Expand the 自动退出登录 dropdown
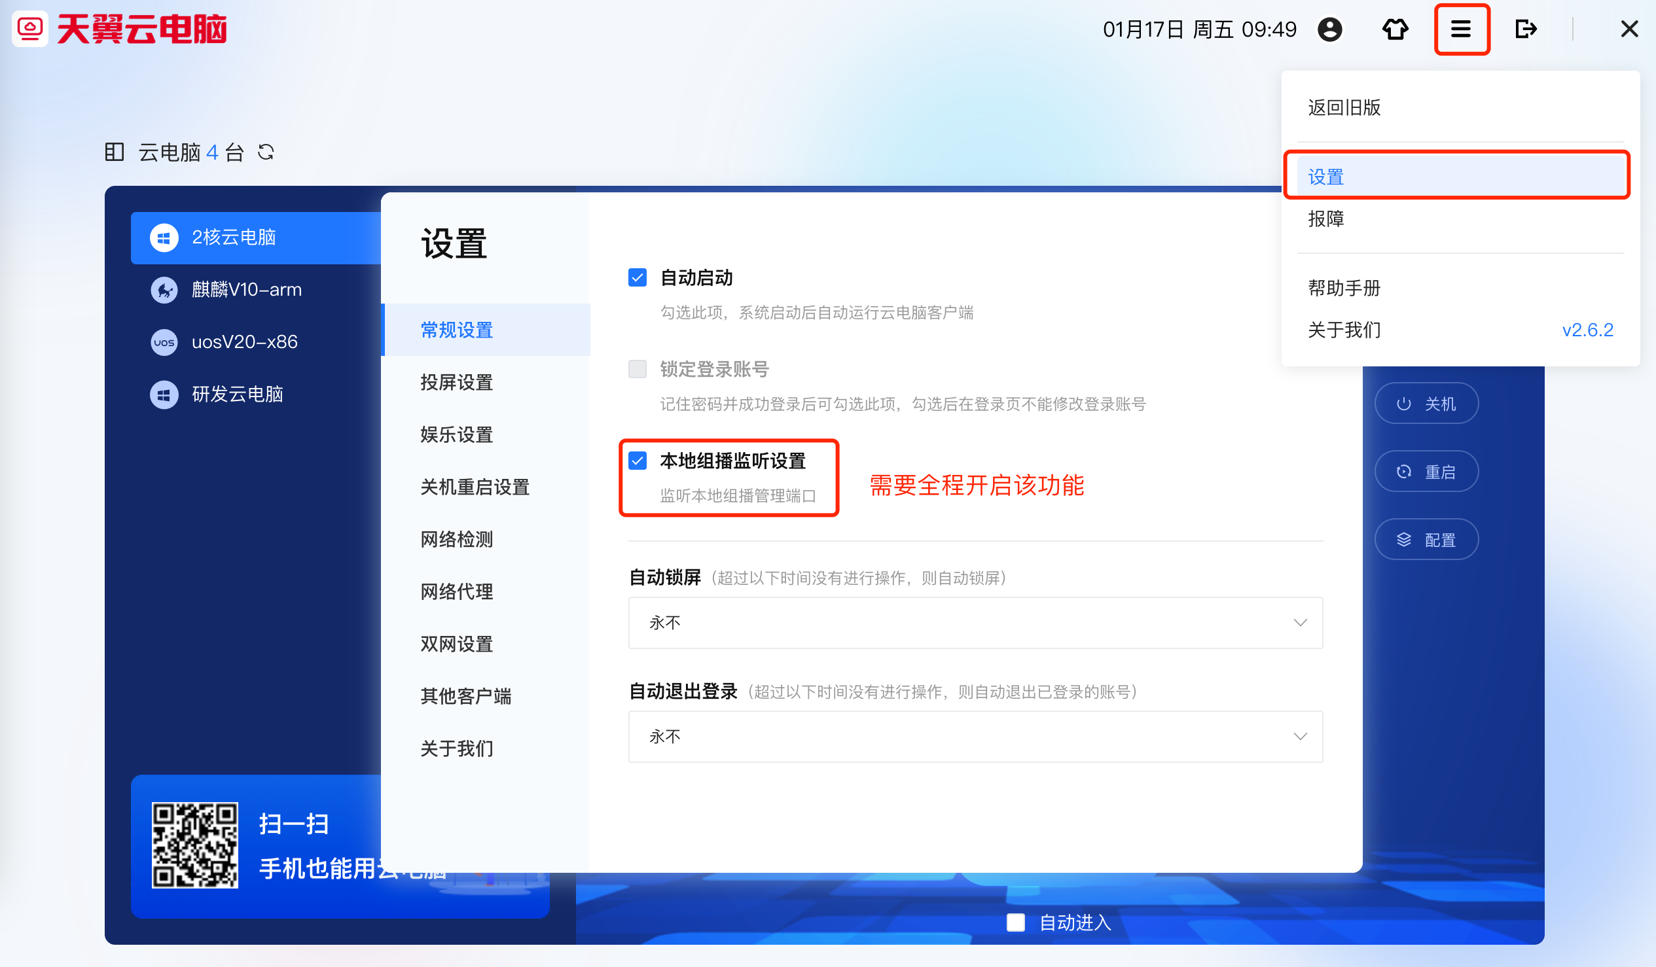This screenshot has width=1656, height=967. 975,737
